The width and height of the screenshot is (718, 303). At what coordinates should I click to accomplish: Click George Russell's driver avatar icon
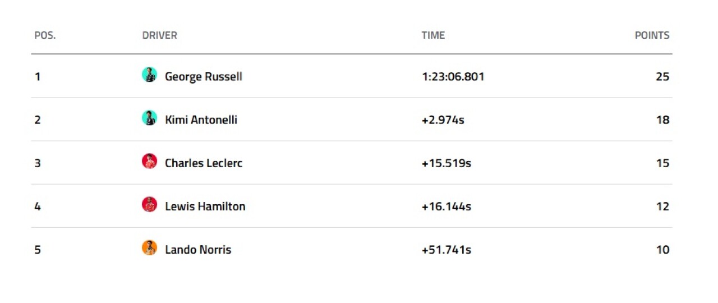(x=149, y=75)
